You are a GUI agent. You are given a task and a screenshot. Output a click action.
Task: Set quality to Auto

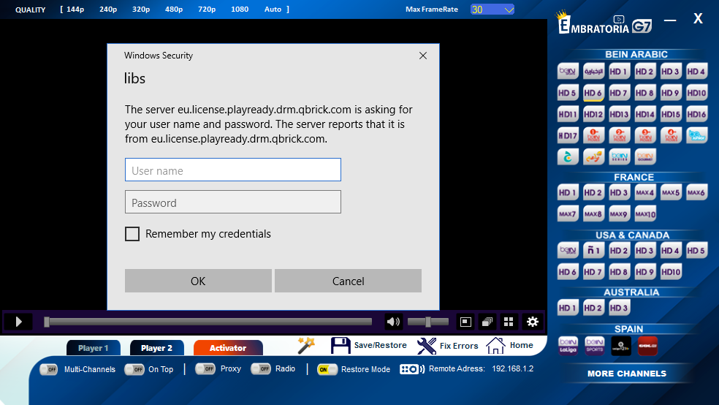pyautogui.click(x=273, y=10)
